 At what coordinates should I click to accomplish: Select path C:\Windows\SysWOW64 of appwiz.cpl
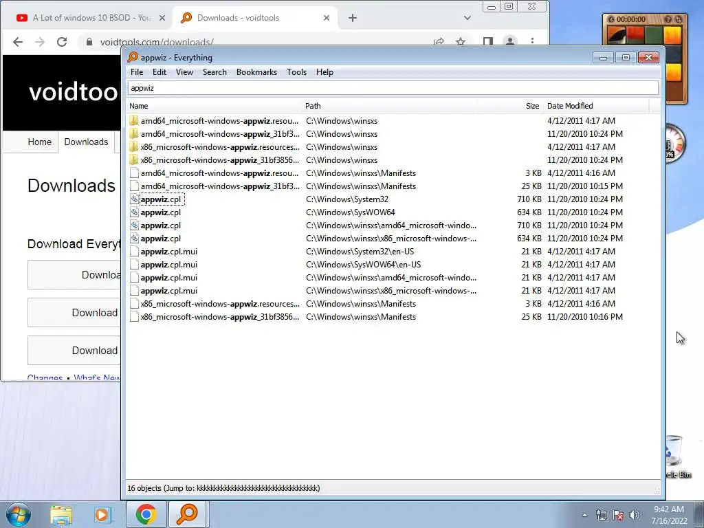pyautogui.click(x=350, y=212)
